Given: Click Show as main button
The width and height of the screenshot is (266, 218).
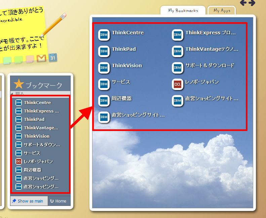Looking at the screenshot, I should point(29,201).
